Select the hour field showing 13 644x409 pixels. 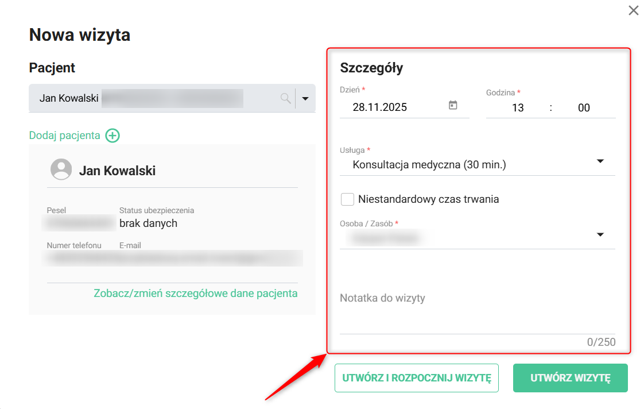518,108
